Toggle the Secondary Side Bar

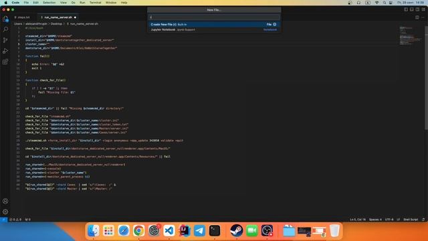point(417,9)
